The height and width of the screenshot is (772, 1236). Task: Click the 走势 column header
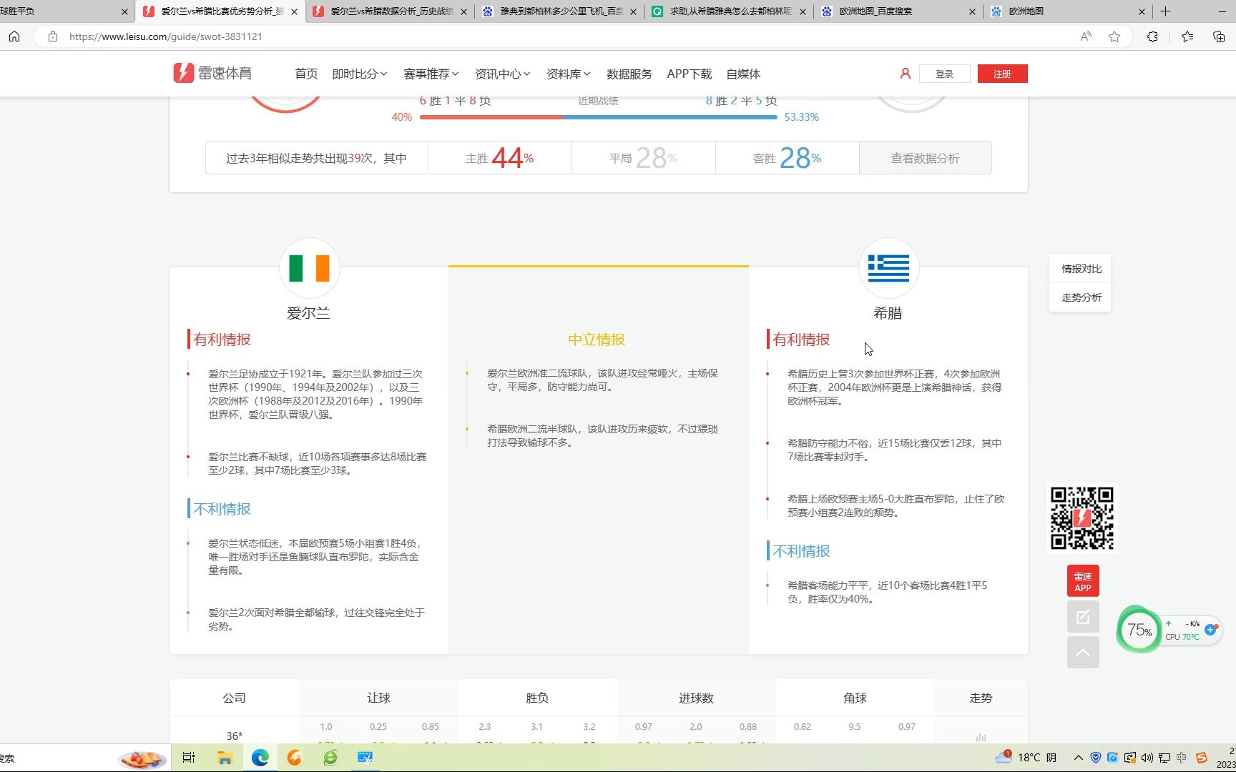[x=981, y=698]
